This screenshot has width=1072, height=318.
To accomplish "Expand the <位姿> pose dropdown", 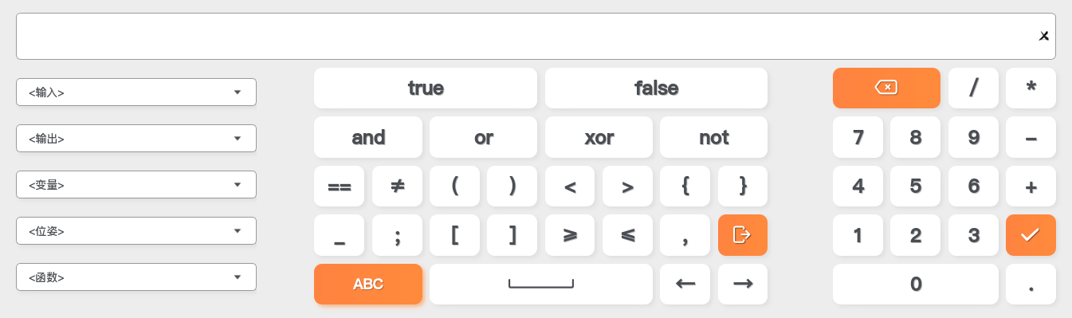I will pos(136,231).
